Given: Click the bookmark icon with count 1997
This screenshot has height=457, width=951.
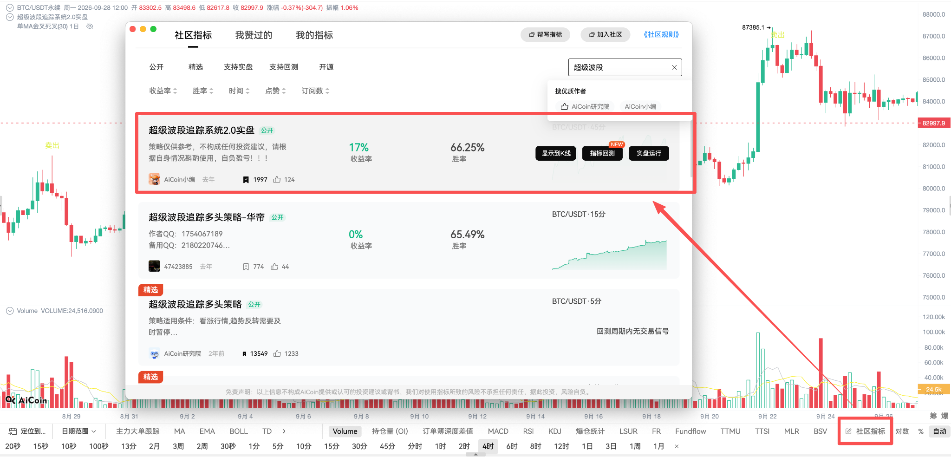Looking at the screenshot, I should point(246,180).
